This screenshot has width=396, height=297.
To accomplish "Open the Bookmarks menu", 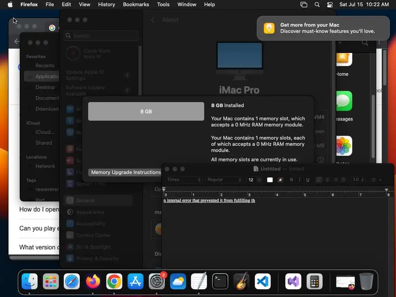I will pos(136,4).
